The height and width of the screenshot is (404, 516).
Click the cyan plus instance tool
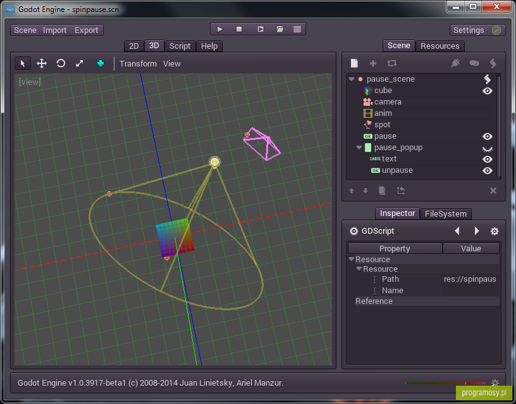coord(101,63)
